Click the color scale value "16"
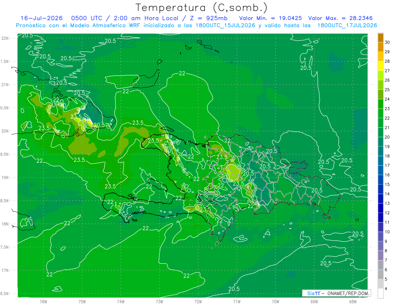Viewport: 396px width, 306px height. click(387, 175)
